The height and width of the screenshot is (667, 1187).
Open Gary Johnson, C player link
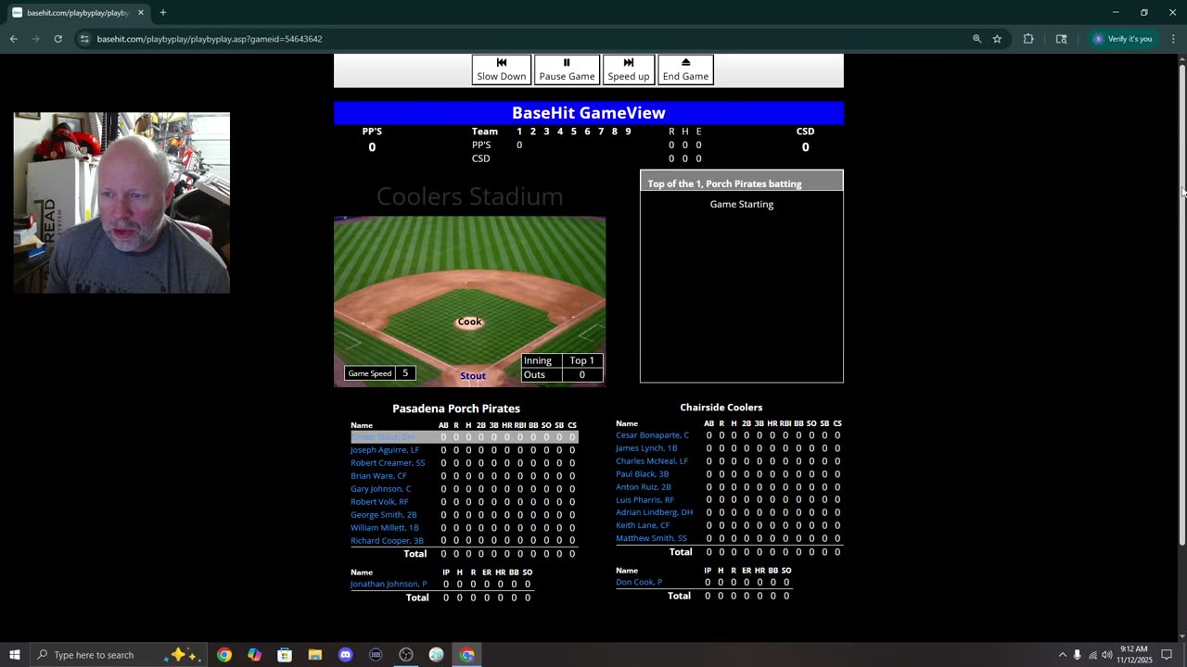[380, 489]
